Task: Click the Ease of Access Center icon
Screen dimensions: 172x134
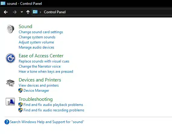Action: tap(11, 58)
